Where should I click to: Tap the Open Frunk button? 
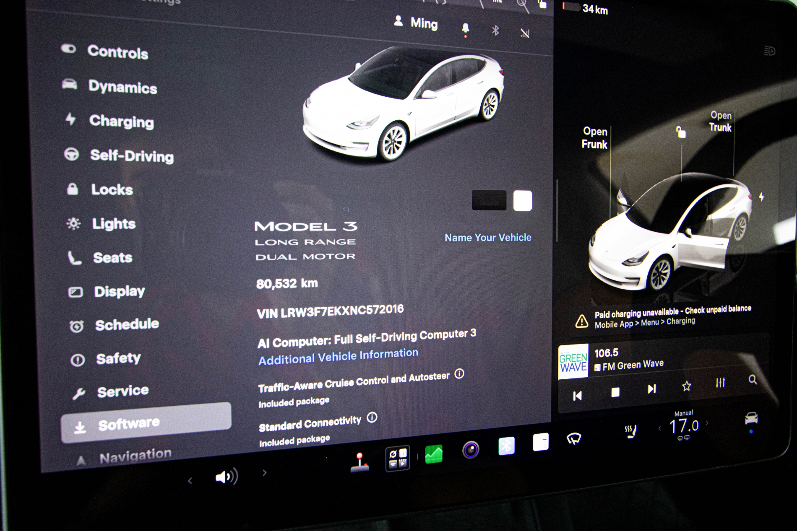[x=595, y=138]
